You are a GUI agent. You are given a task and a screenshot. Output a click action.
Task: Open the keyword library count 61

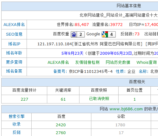tap(63, 99)
